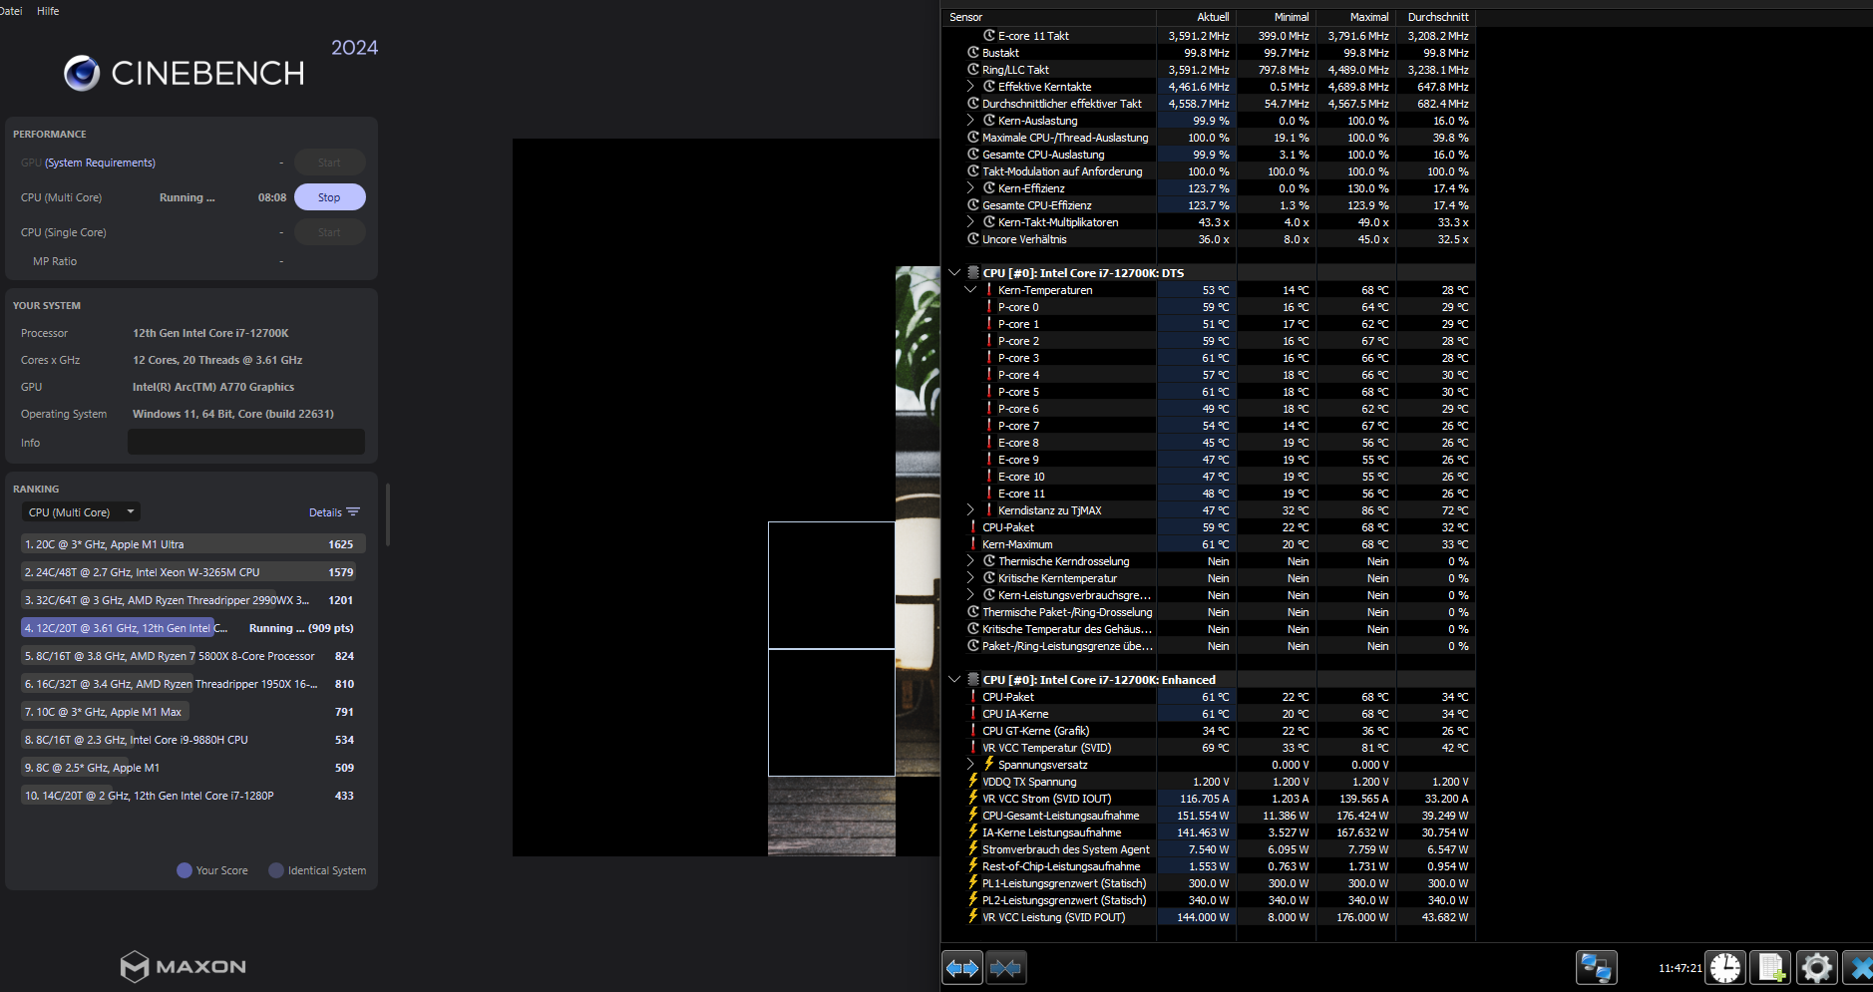Click the ranking panel scrollbar
The height and width of the screenshot is (992, 1873).
pyautogui.click(x=387, y=514)
